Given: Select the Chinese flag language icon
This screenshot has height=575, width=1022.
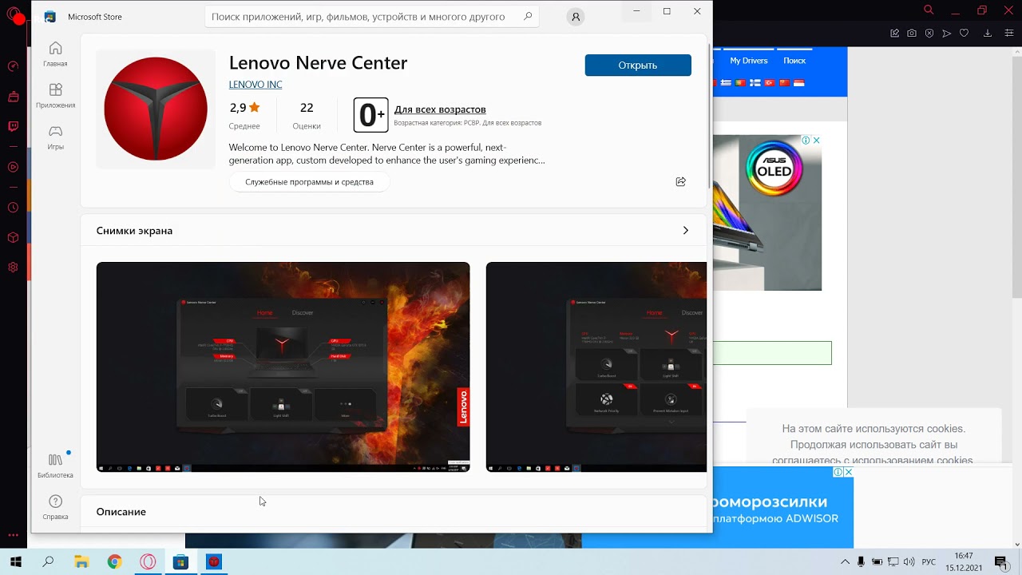Looking at the screenshot, I should (x=784, y=83).
